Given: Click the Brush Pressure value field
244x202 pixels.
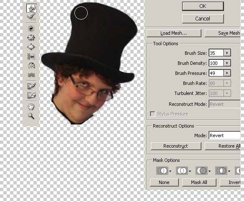Looking at the screenshot, I should pos(216,73).
